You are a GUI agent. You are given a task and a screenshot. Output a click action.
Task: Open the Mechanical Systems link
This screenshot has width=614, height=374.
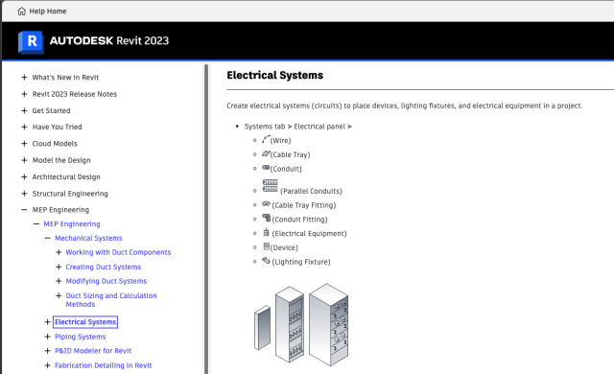point(88,238)
